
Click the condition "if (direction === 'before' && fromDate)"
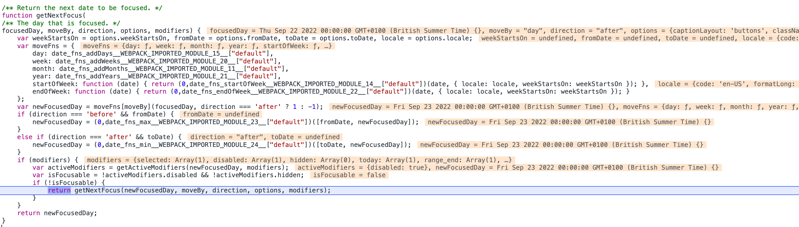pos(95,114)
